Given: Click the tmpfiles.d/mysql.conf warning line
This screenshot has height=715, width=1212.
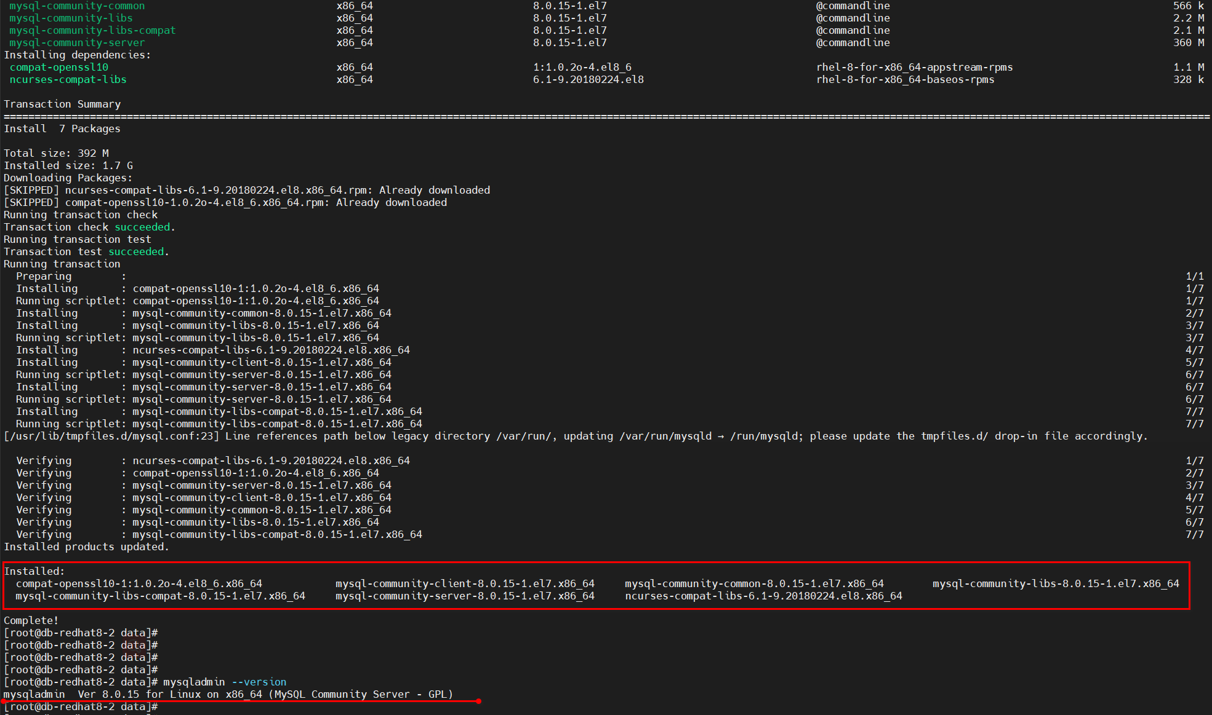Looking at the screenshot, I should 576,436.
